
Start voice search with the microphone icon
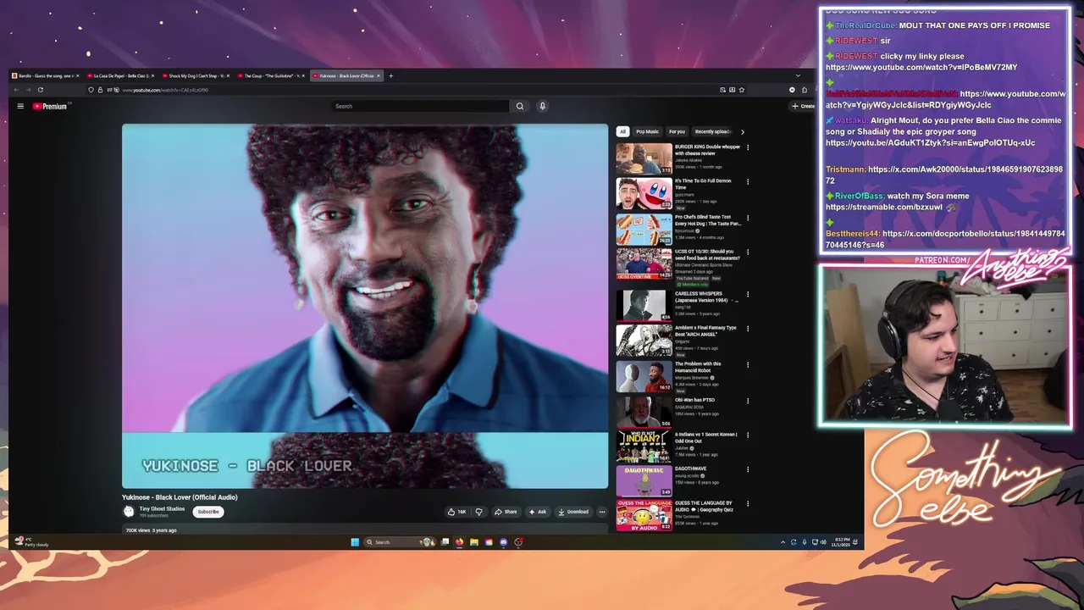[x=543, y=106]
